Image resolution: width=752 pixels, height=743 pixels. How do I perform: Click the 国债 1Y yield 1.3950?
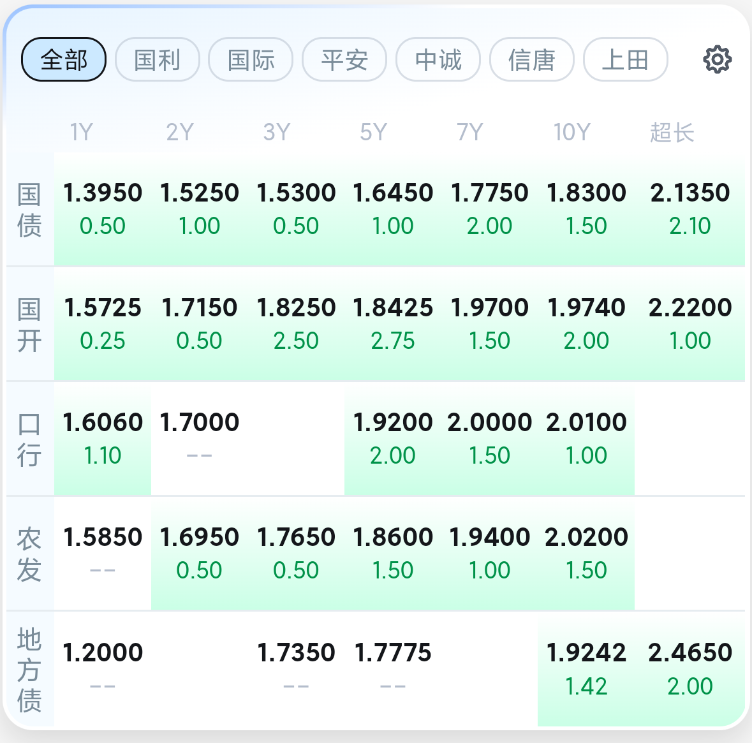coord(103,193)
